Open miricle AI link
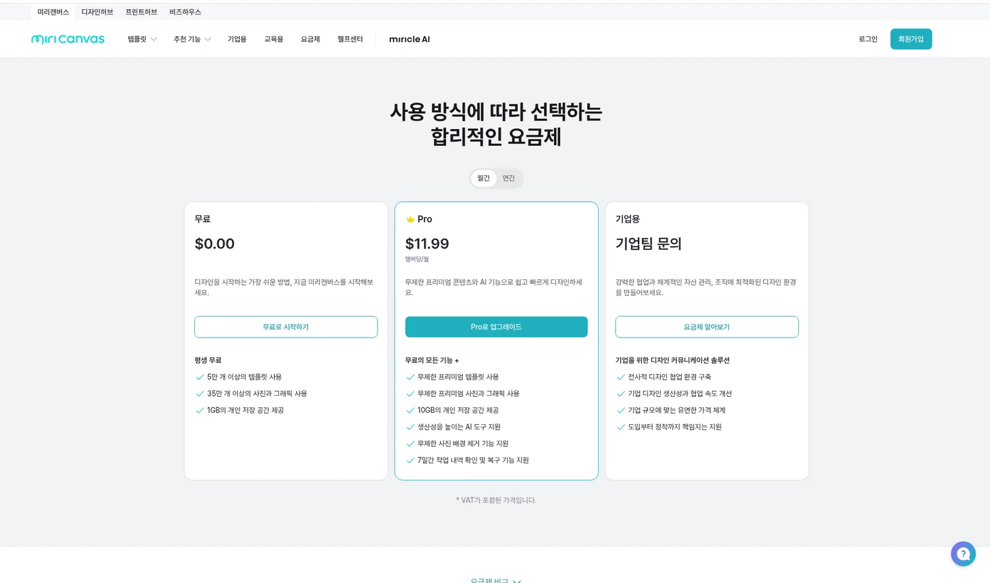990x583 pixels. pyautogui.click(x=410, y=39)
